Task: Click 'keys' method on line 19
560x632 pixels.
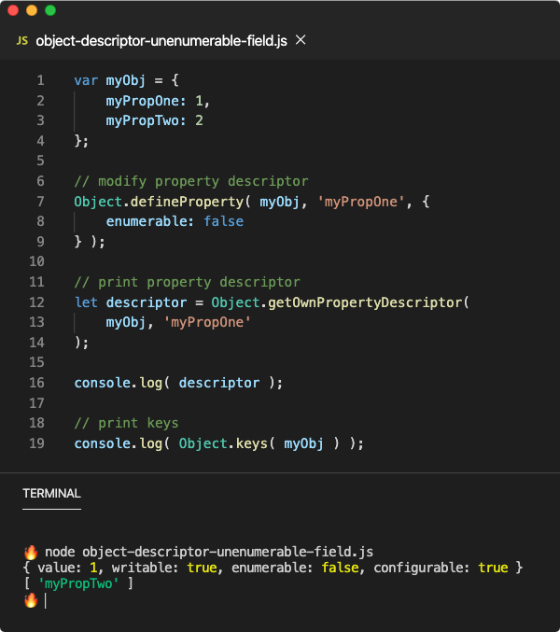Action: click(x=252, y=443)
